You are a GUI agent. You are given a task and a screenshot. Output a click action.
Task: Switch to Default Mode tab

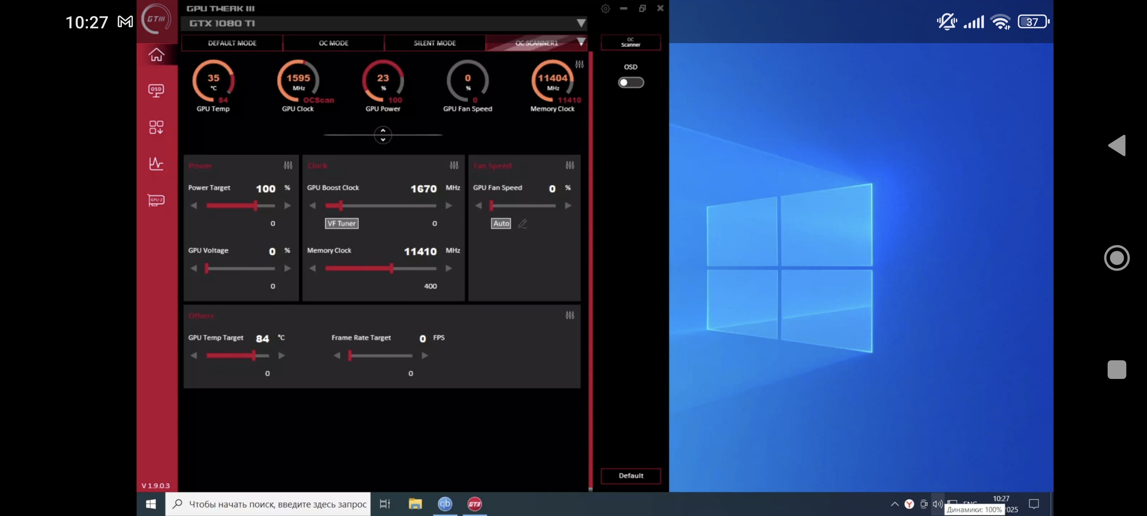(232, 43)
